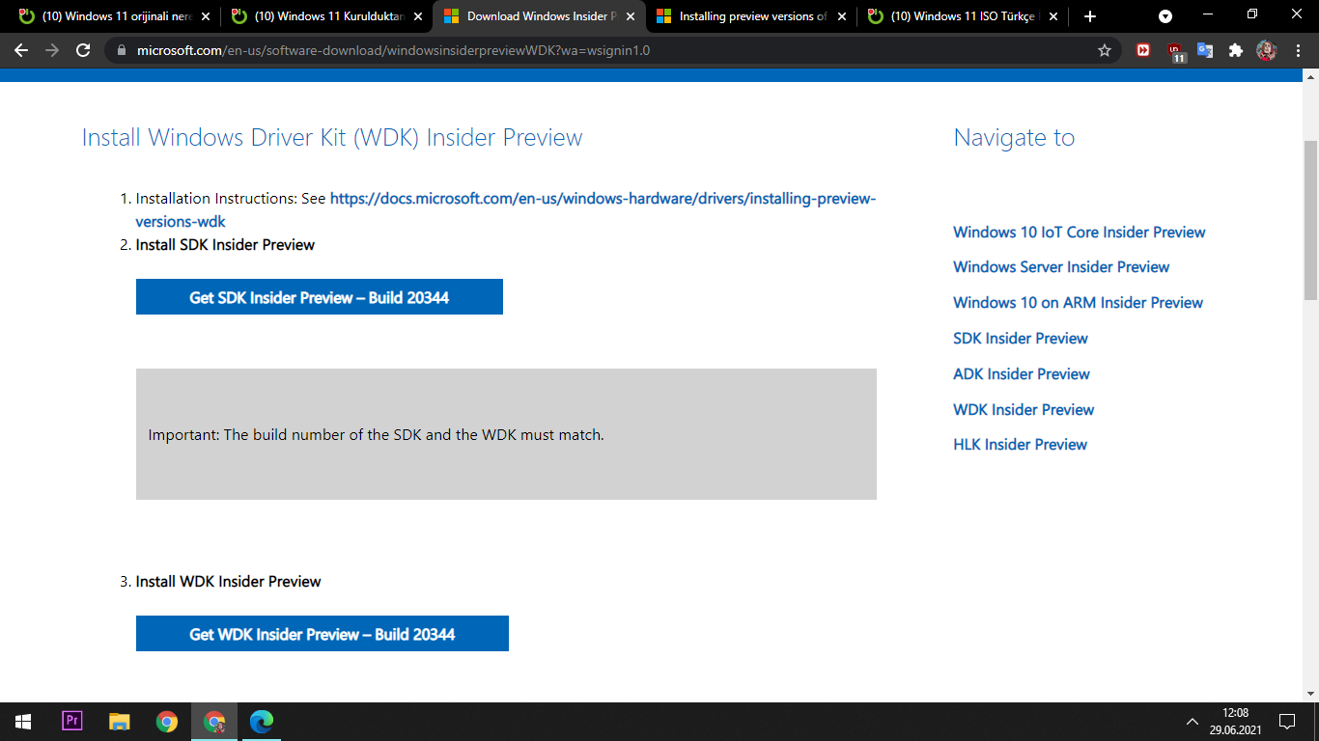Select the "Download Windows Insider" tab
Viewport: 1319px width, 741px height.
[539, 16]
